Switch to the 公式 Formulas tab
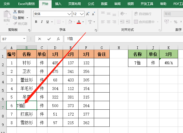The height and width of the screenshot is (133, 183). coord(91,4)
